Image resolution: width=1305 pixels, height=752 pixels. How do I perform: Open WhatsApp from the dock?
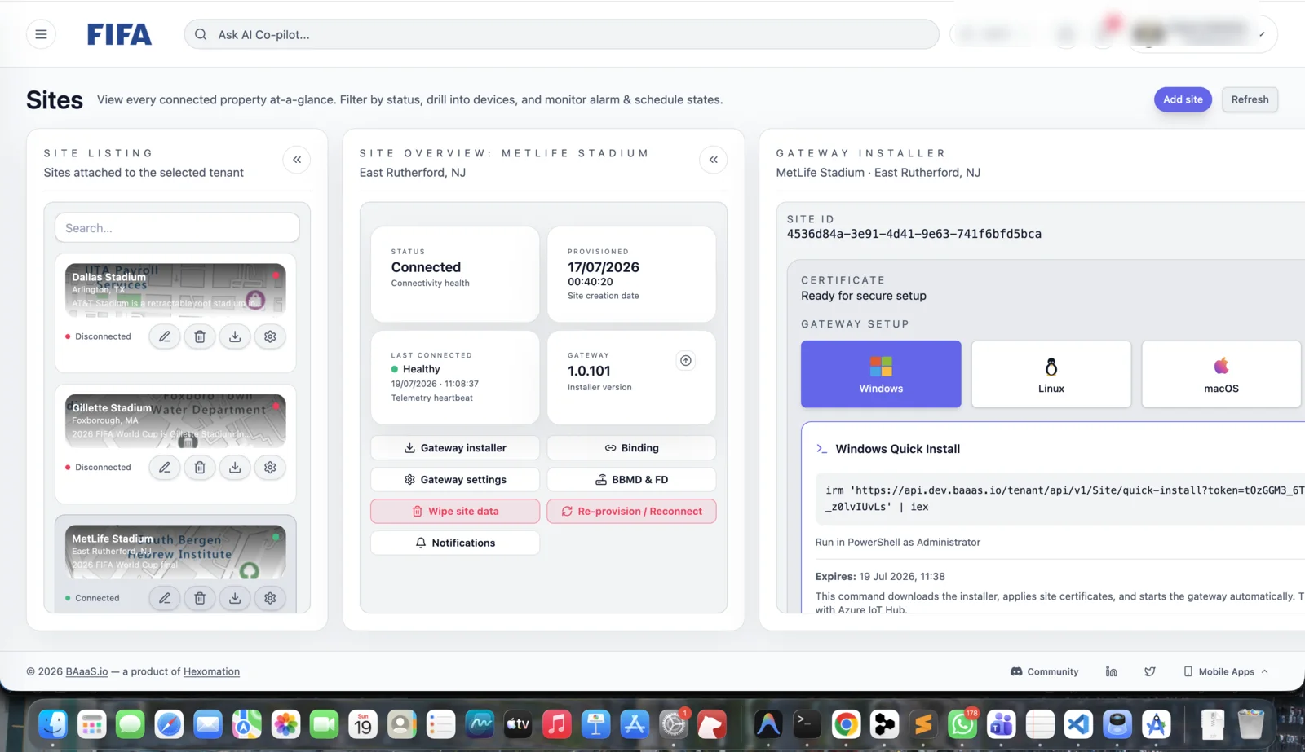tap(962, 723)
